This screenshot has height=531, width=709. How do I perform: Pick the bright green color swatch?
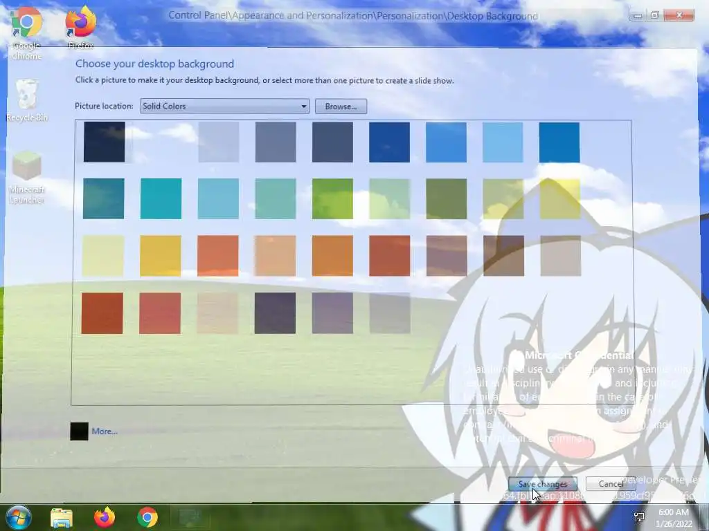(332, 198)
